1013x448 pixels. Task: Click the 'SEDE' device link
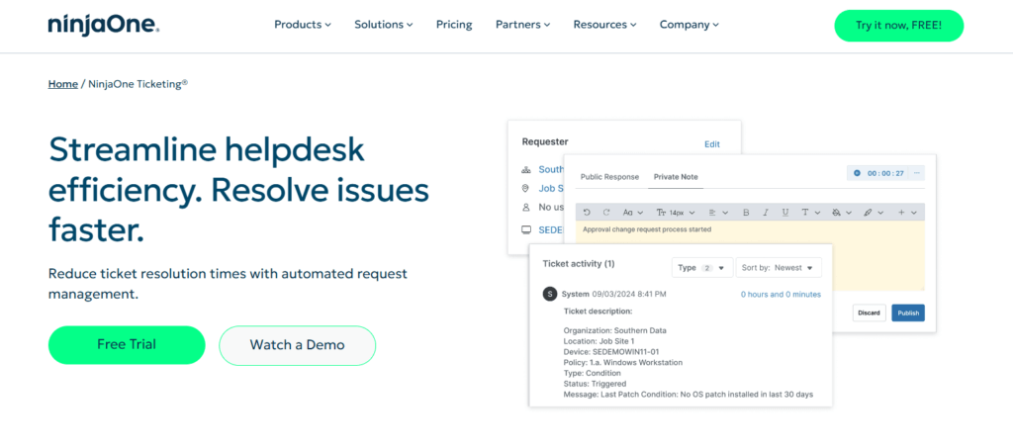(x=552, y=229)
